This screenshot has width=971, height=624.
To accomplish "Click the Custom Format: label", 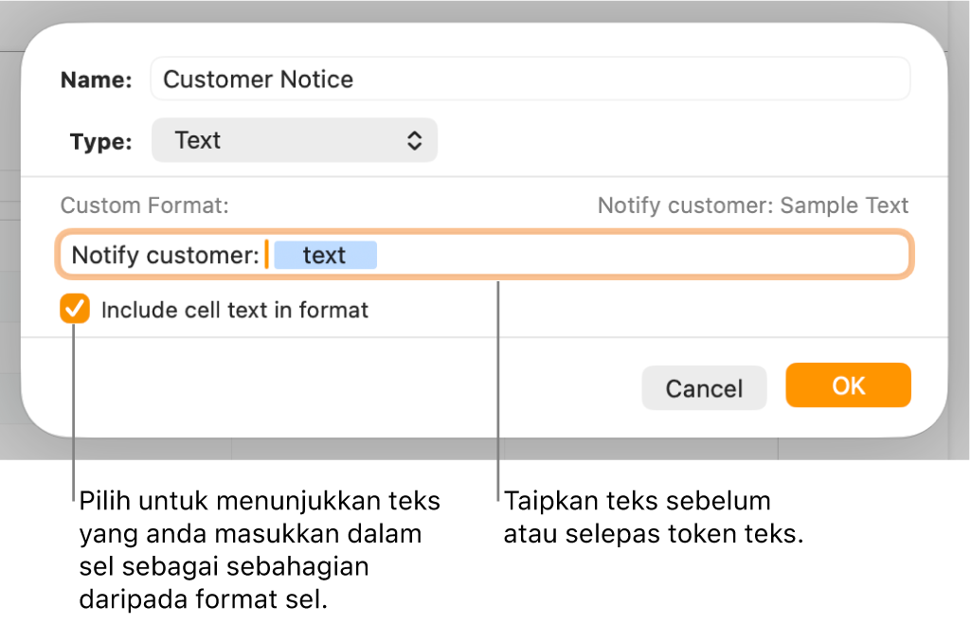I will 144,205.
